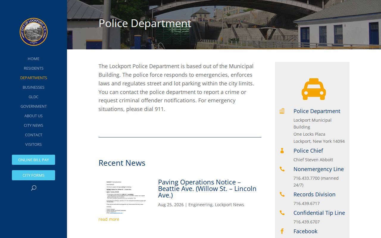Click the Online Bill Pay button

[x=33, y=160]
